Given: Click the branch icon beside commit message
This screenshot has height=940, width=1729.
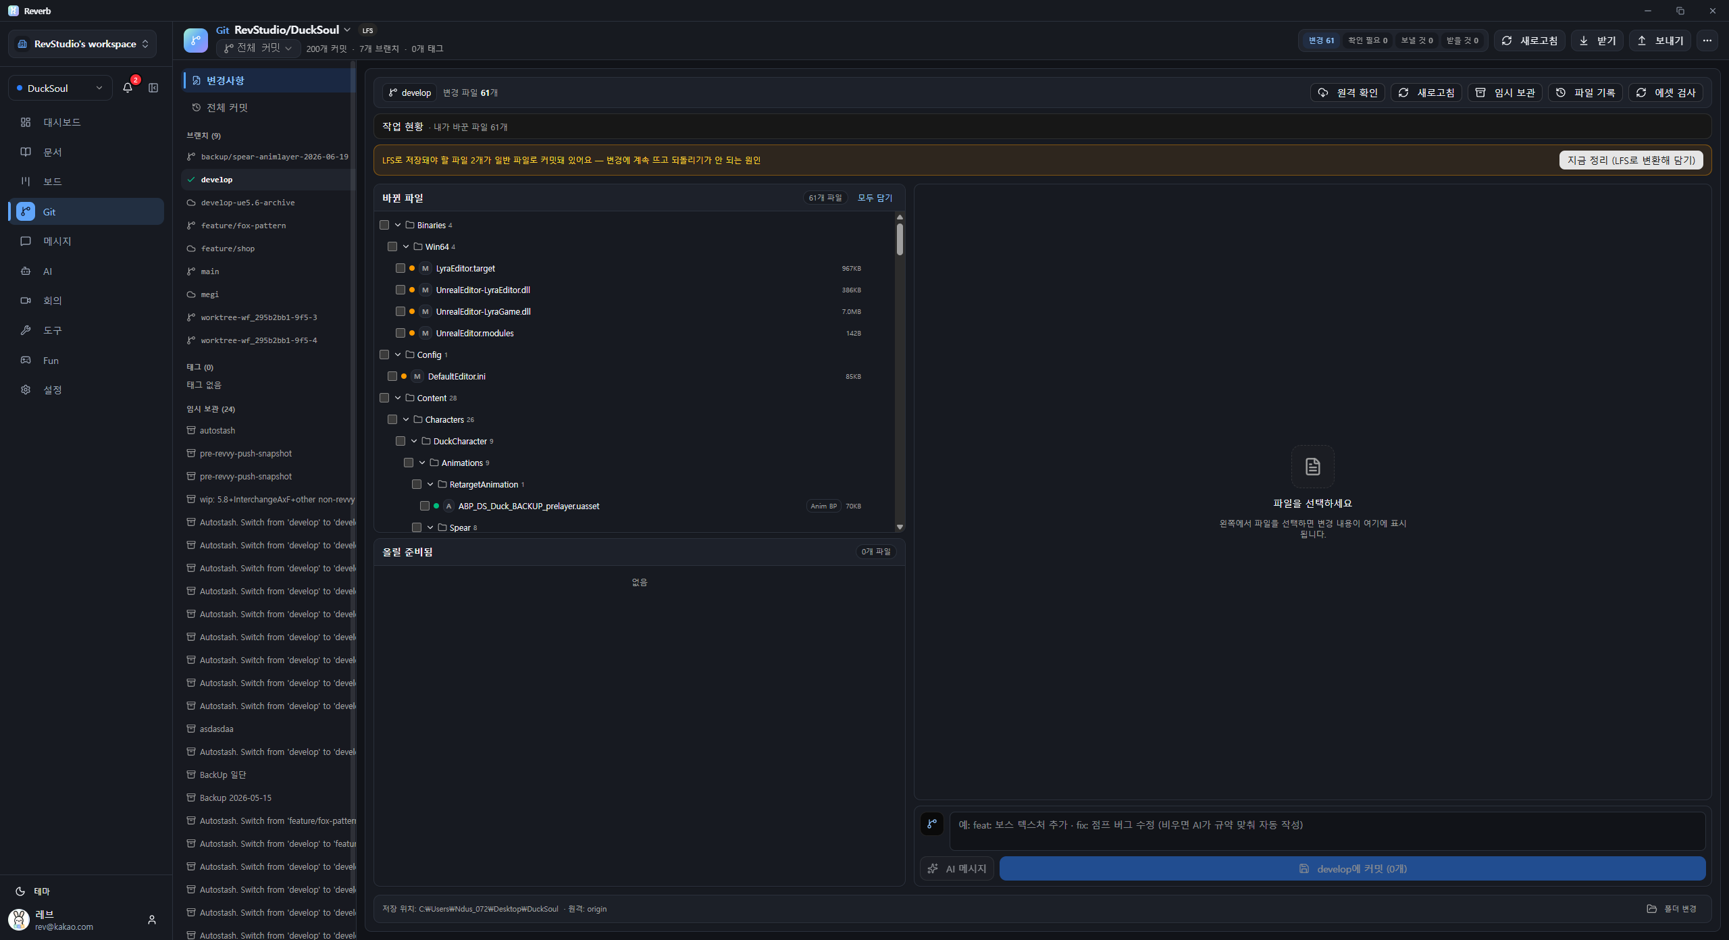Looking at the screenshot, I should click(932, 824).
